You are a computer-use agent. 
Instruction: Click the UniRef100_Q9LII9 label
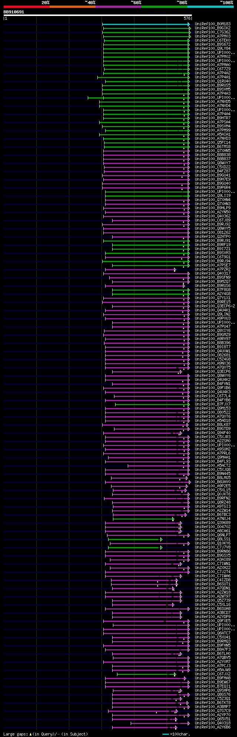point(213,196)
